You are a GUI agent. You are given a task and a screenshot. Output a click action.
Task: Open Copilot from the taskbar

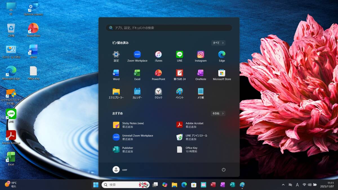[x=165, y=185]
